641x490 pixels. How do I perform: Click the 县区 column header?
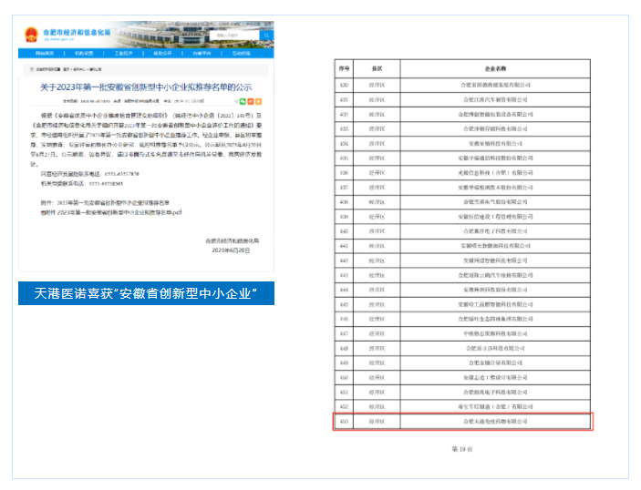pyautogui.click(x=377, y=68)
